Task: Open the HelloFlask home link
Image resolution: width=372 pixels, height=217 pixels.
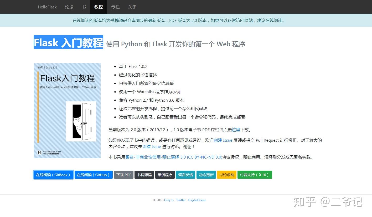Action: pyautogui.click(x=47, y=7)
